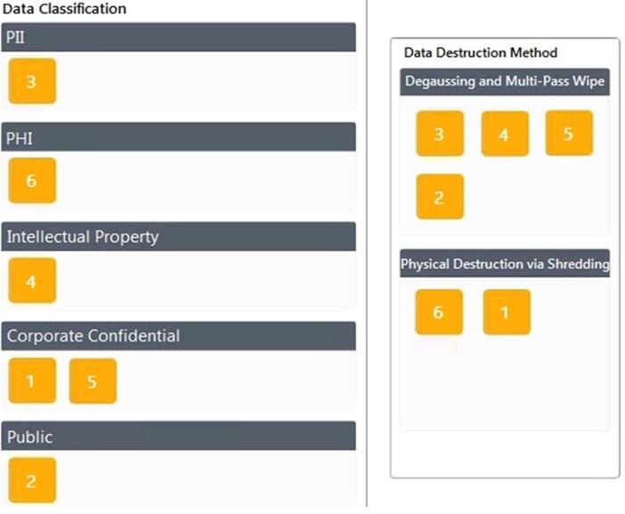The width and height of the screenshot is (625, 514).
Task: Click empty drop area below shredding tiles
Action: pos(505,384)
